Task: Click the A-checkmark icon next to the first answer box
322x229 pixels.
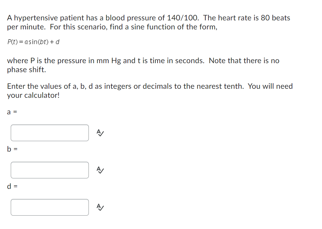Action: (x=100, y=133)
